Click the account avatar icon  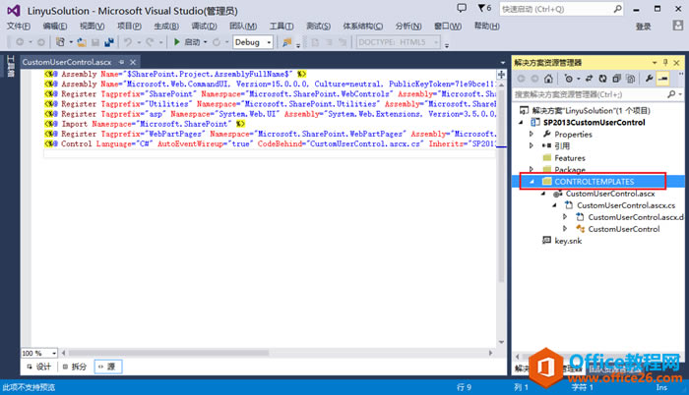click(x=677, y=26)
